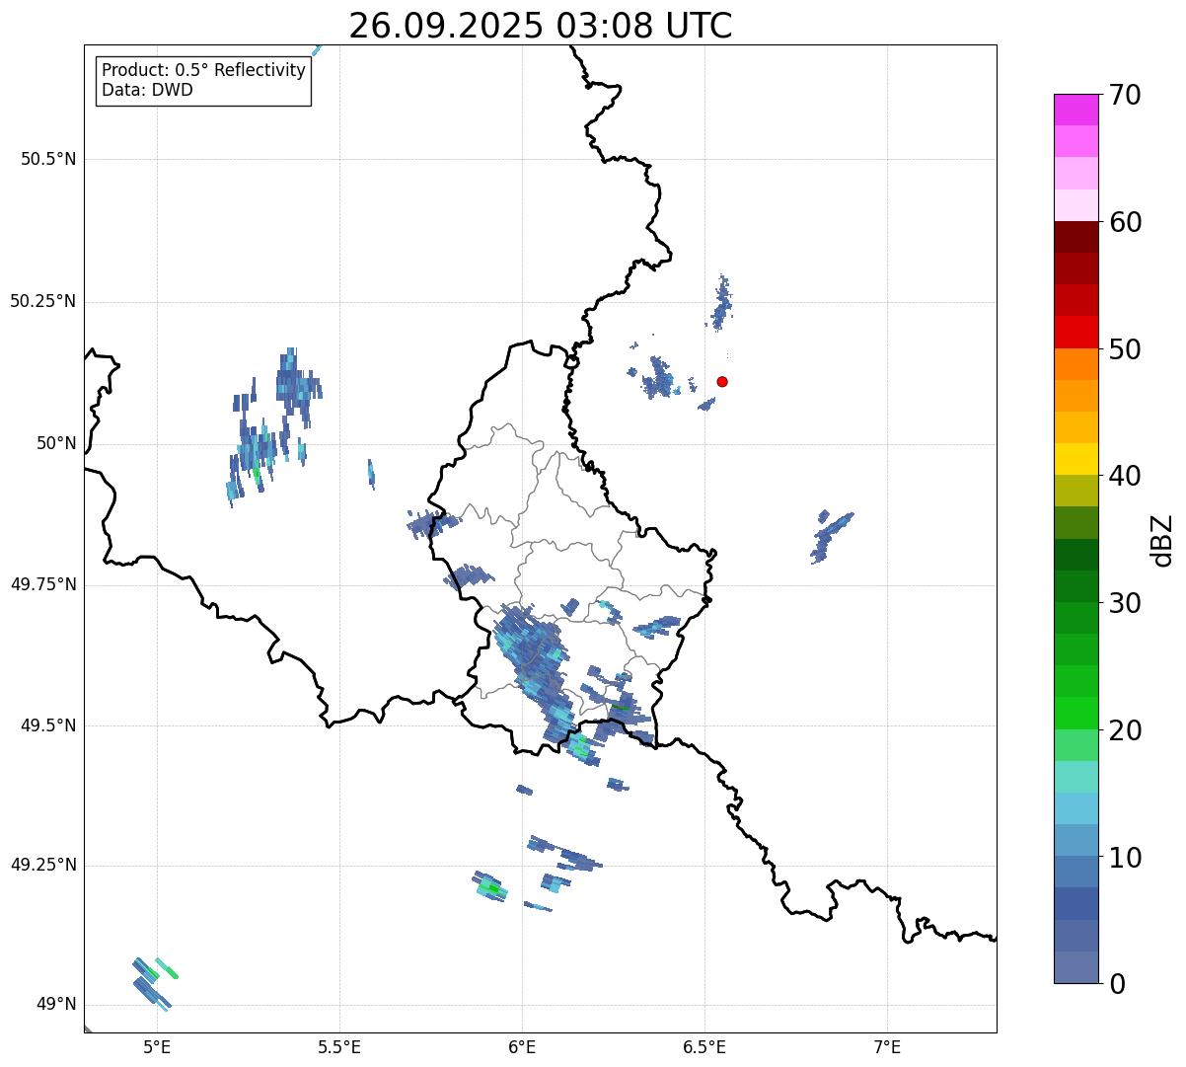The image size is (1186, 1067).
Task: Click the 5°E longitude label
Action: 157,1047
